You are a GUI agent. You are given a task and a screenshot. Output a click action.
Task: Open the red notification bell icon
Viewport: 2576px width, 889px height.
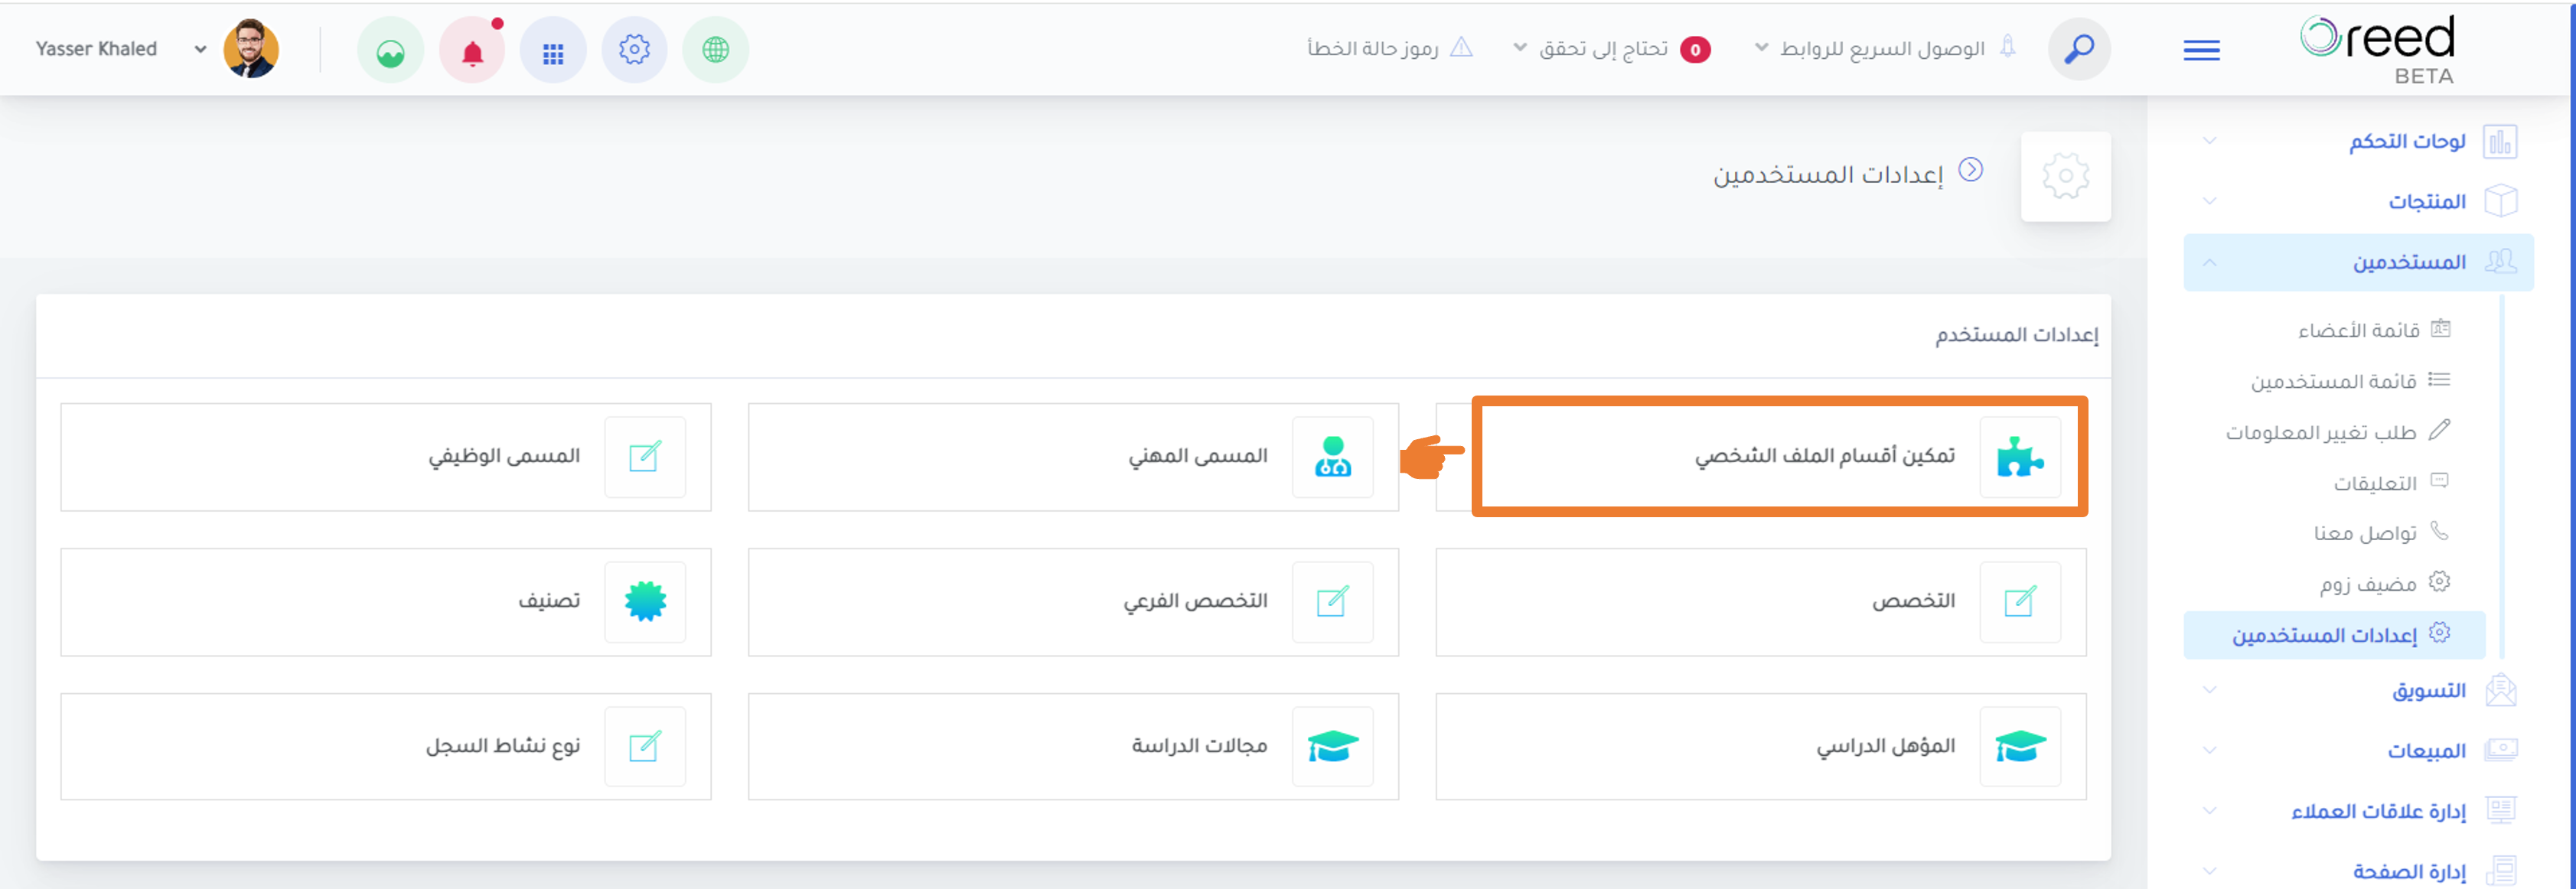(x=472, y=50)
